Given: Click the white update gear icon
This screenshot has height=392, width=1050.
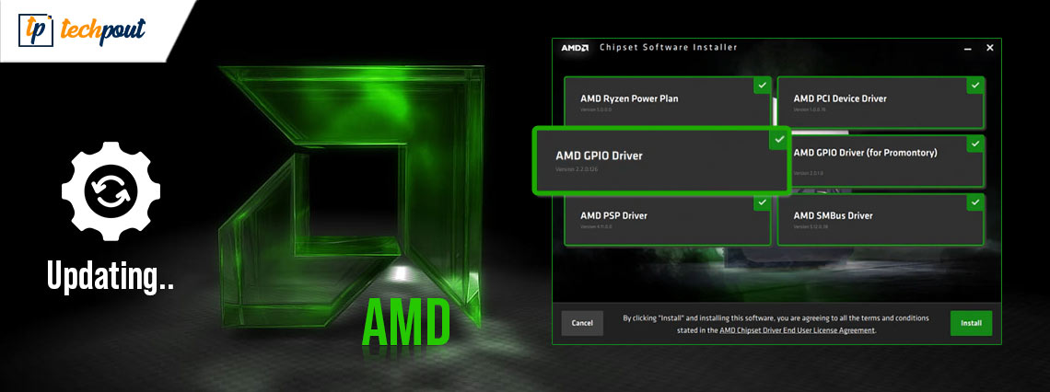Looking at the screenshot, I should pos(111,191).
